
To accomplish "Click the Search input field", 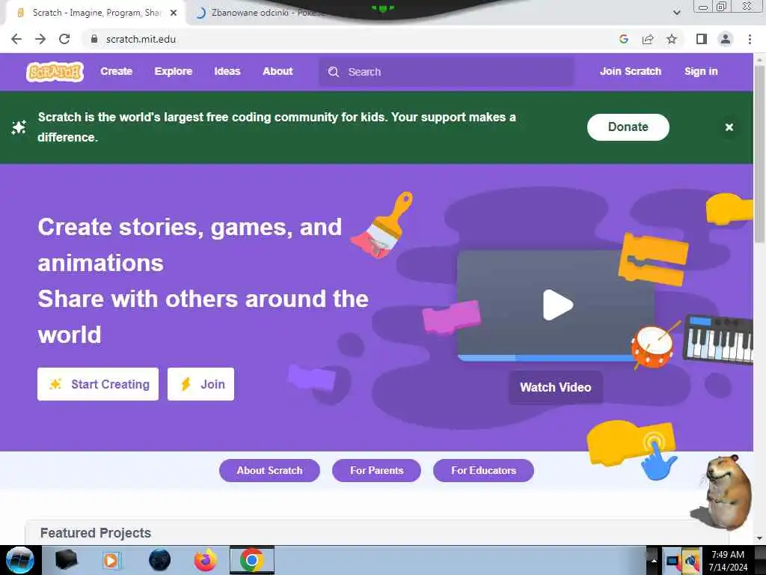I will (x=446, y=72).
